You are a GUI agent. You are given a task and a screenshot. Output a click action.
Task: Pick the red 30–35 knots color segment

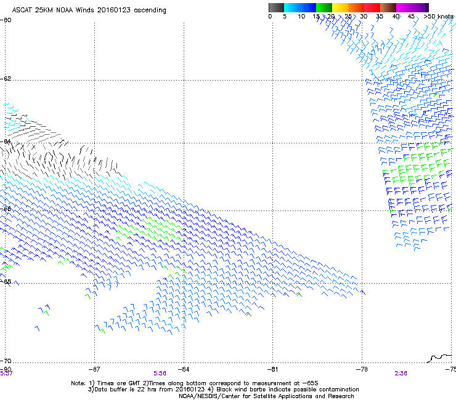[372, 7]
